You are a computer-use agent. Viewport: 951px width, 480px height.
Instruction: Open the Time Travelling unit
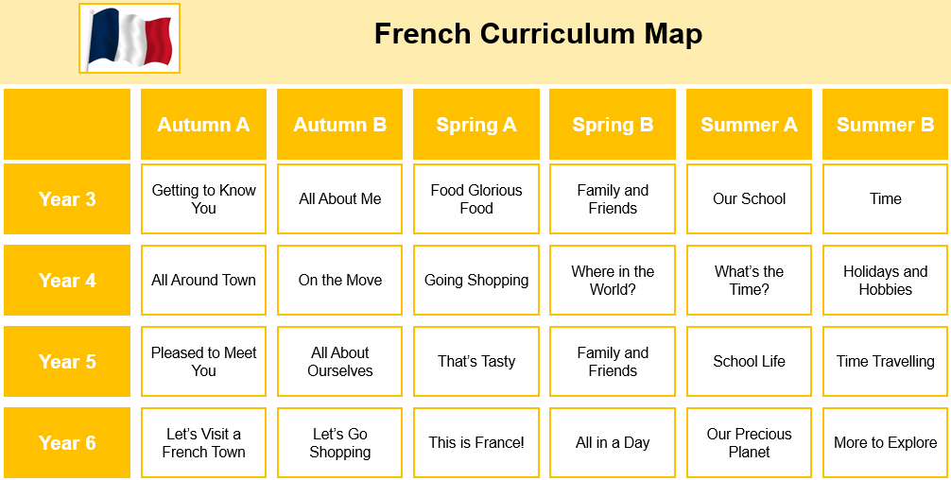point(886,361)
